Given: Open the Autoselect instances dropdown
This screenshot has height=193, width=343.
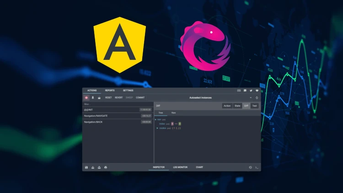Looking at the screenshot, I should (x=201, y=97).
